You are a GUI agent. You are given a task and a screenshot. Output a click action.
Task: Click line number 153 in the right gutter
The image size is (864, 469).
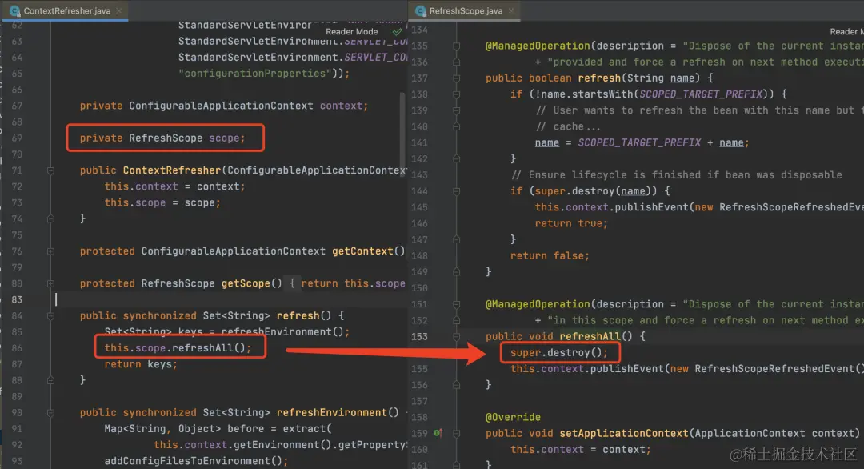(x=419, y=336)
